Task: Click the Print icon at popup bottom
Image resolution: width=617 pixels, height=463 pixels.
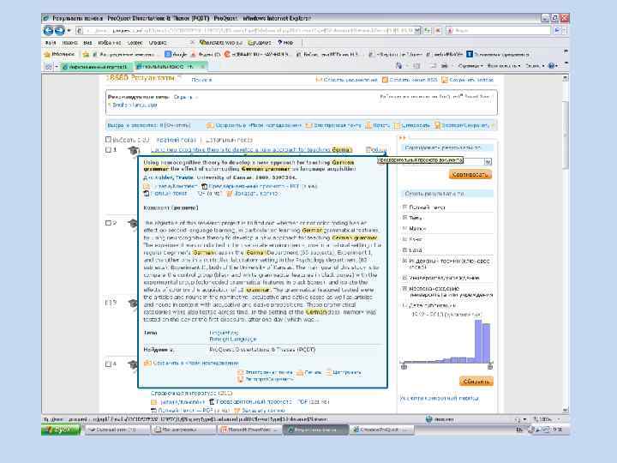Action: click(x=300, y=372)
